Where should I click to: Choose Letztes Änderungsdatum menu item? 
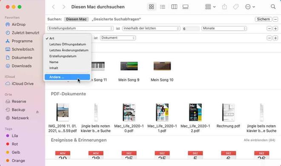(x=67, y=50)
